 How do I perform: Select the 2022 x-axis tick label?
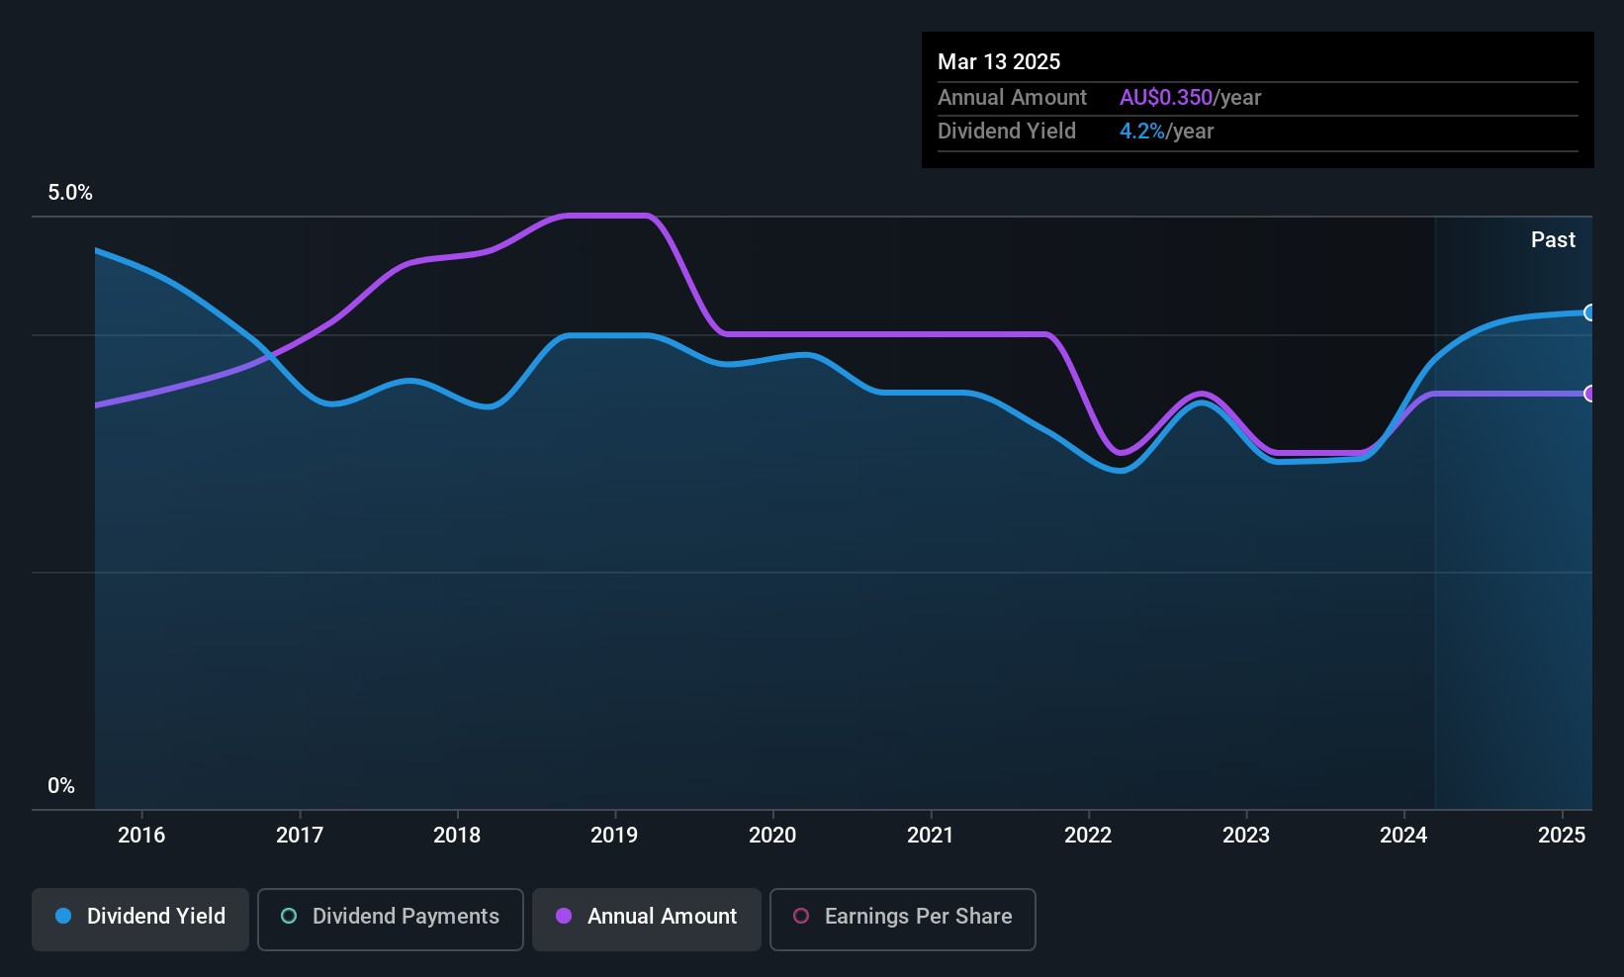pyautogui.click(x=1088, y=836)
